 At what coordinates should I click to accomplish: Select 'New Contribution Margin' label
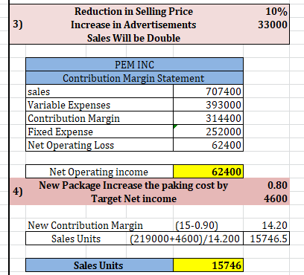[85, 225]
